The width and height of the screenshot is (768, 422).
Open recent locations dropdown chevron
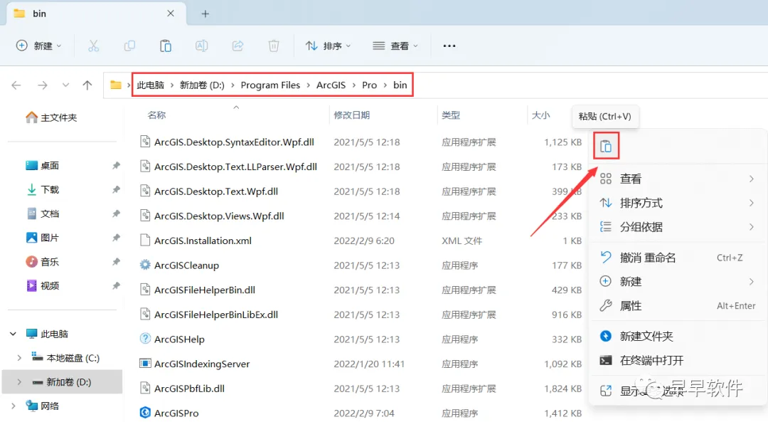(65, 85)
